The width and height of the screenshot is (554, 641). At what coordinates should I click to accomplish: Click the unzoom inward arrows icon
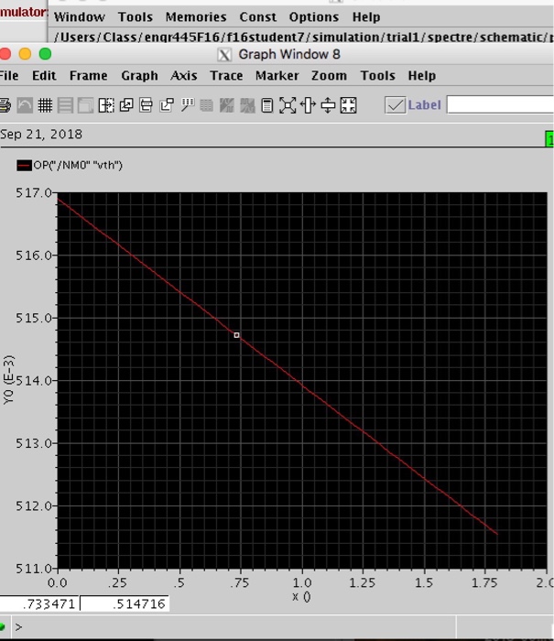348,105
